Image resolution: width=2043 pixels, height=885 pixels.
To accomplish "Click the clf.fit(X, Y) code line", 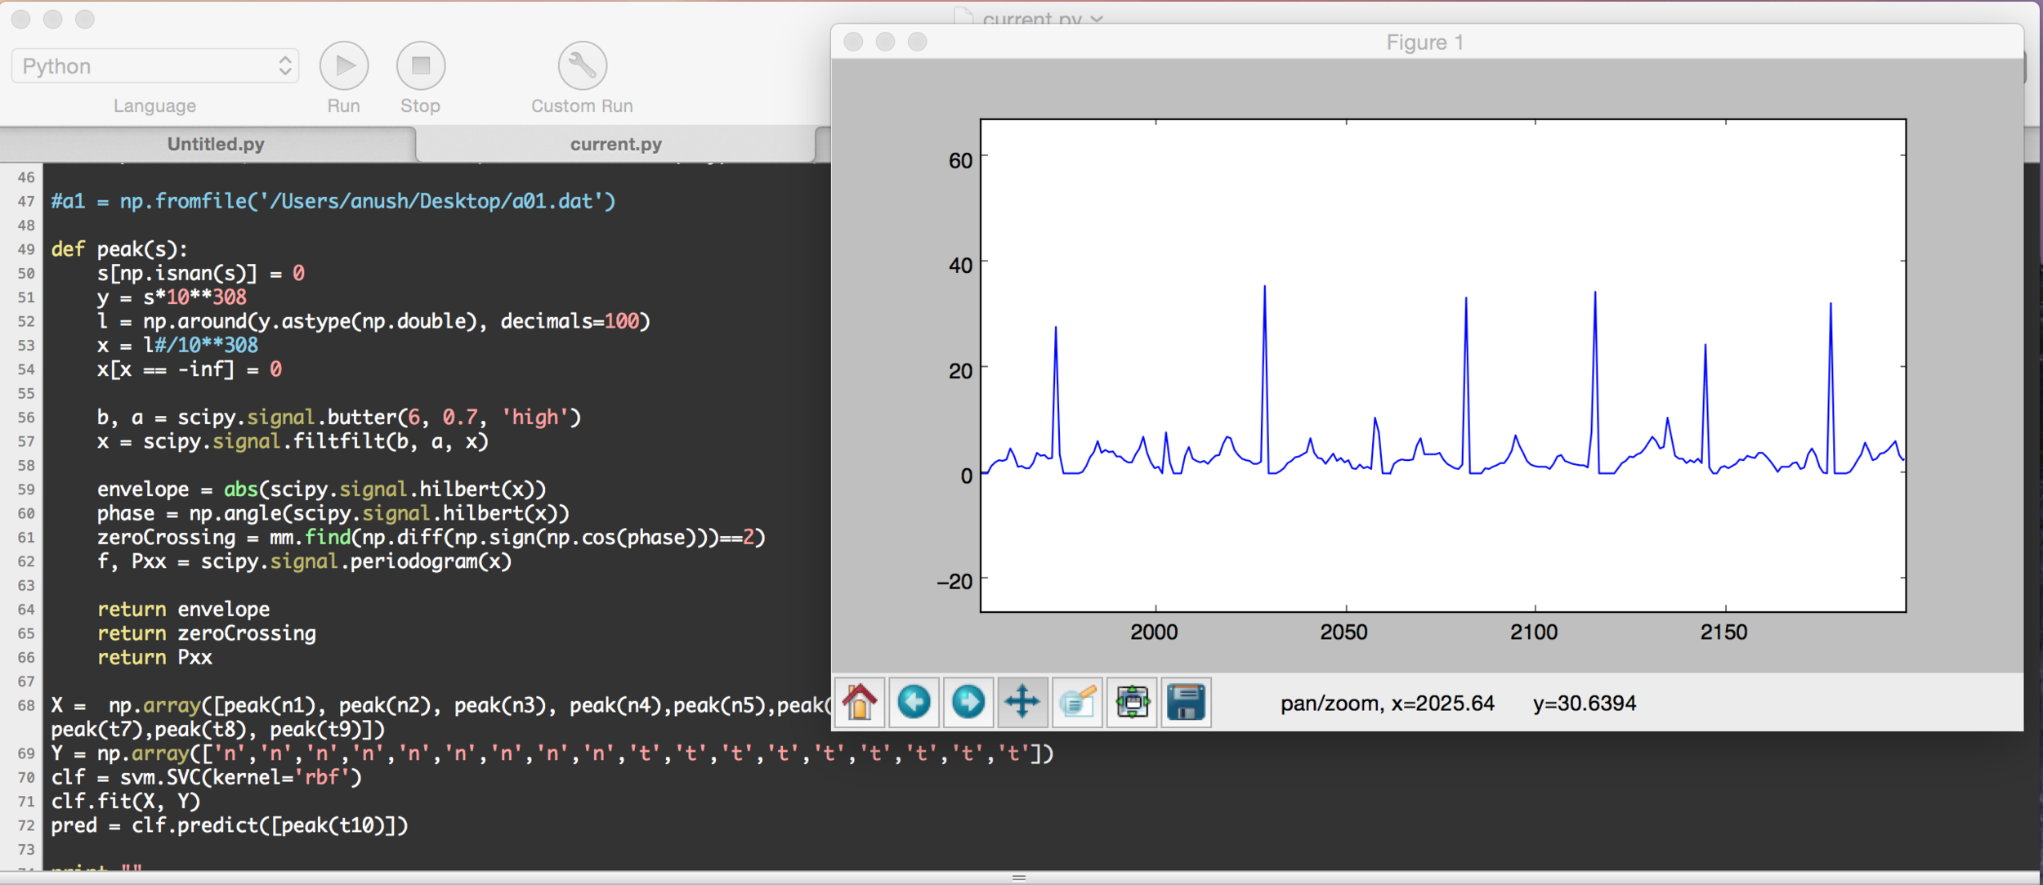I will (125, 802).
